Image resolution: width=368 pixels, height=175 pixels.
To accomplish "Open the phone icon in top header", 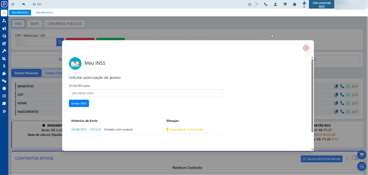I will pos(266,4).
